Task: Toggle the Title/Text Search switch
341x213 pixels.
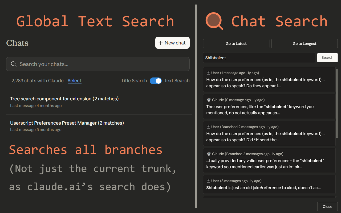Action: tap(156, 81)
